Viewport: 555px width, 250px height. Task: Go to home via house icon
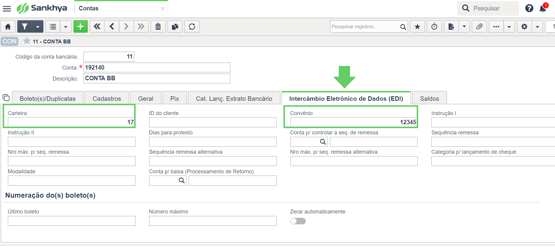pyautogui.click(x=8, y=26)
